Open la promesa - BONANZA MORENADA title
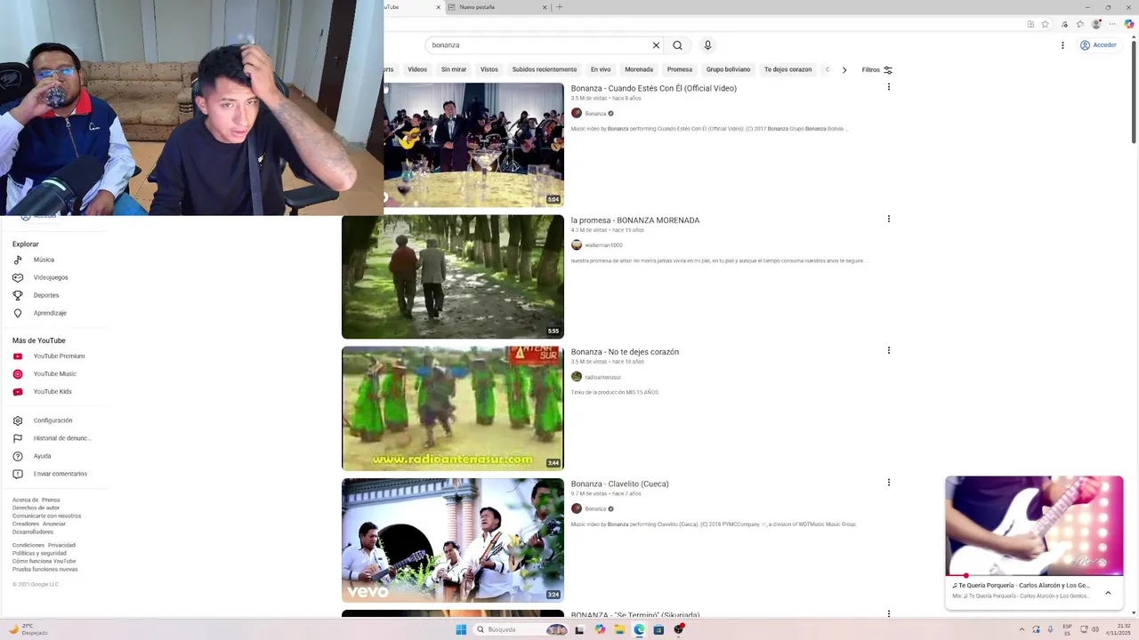The image size is (1139, 640). (635, 220)
